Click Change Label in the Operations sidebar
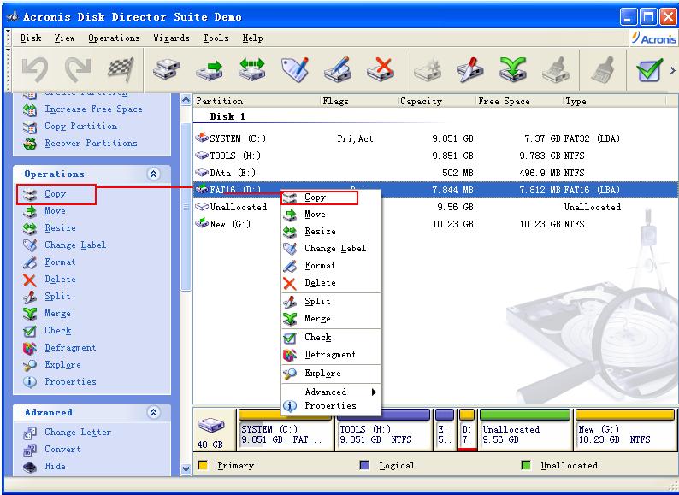 [x=75, y=245]
